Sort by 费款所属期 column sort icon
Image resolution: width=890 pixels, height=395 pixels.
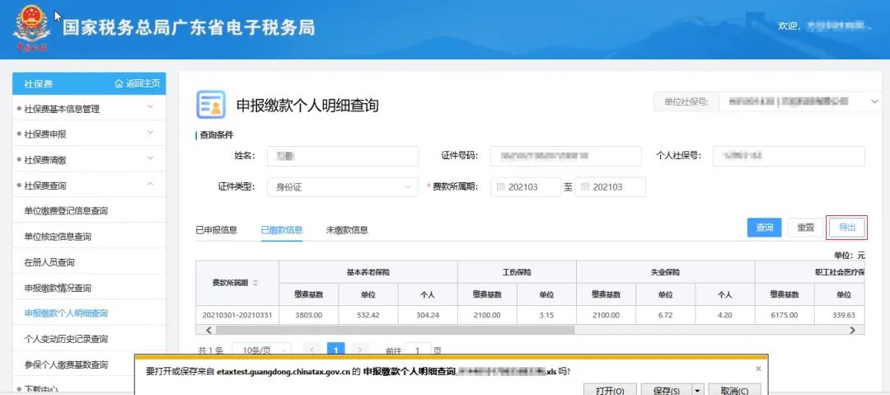(255, 283)
